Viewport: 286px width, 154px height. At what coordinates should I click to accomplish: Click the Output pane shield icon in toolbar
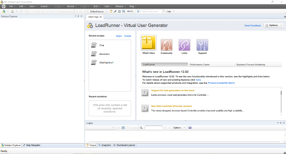pyautogui.click(x=111, y=11)
